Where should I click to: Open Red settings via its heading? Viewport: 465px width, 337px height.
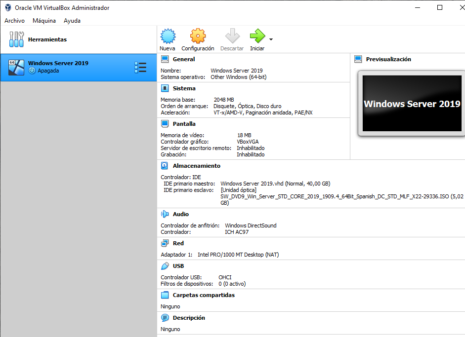pos(178,243)
